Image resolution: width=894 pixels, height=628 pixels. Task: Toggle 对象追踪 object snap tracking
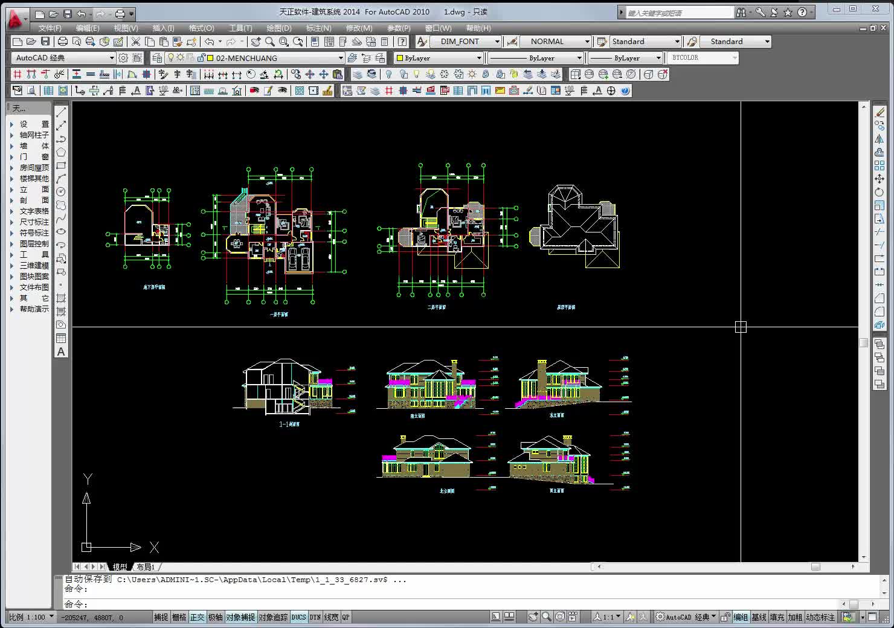274,617
